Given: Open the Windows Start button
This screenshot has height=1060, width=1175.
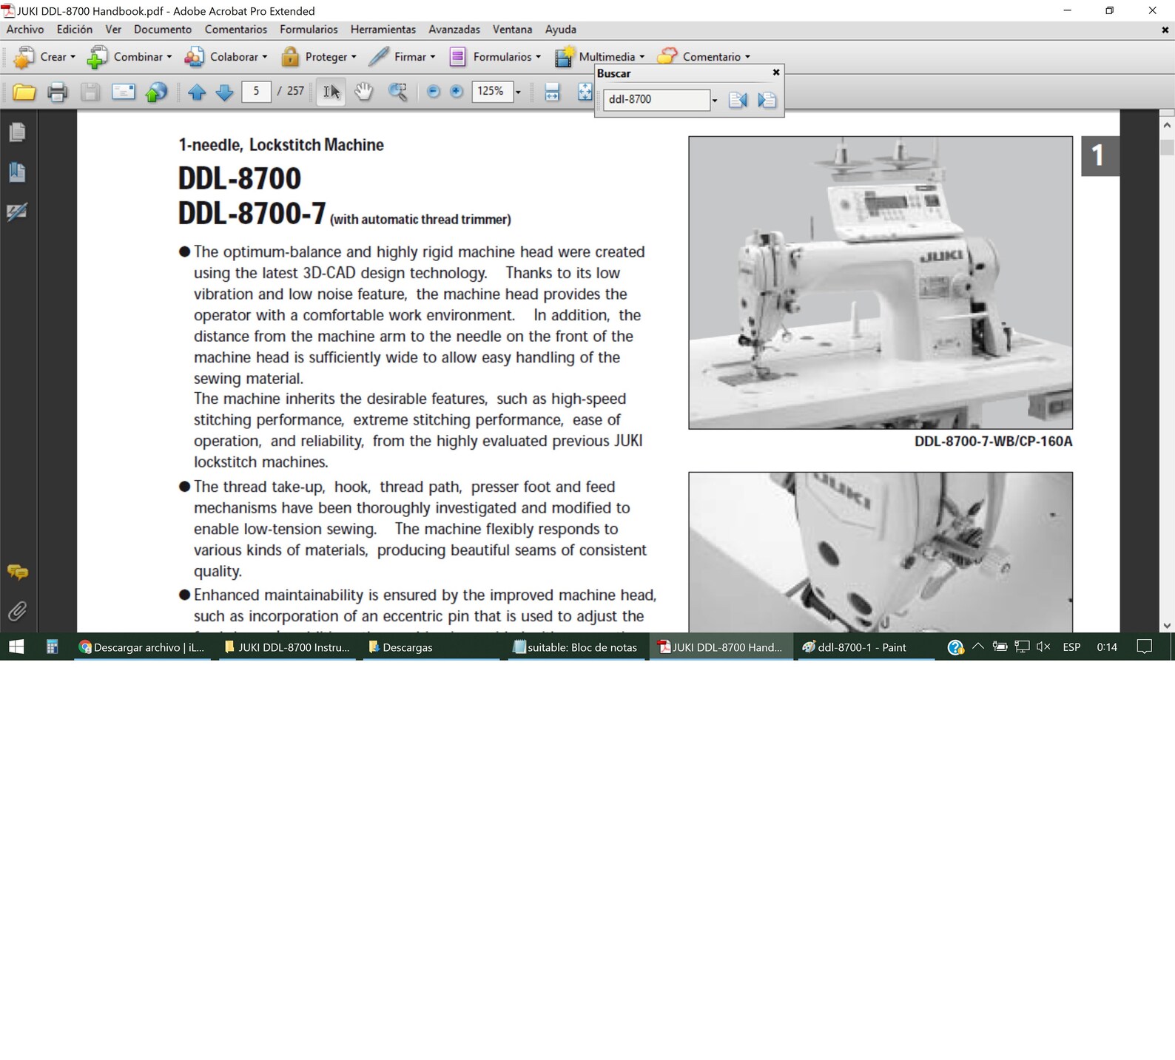Looking at the screenshot, I should point(16,647).
